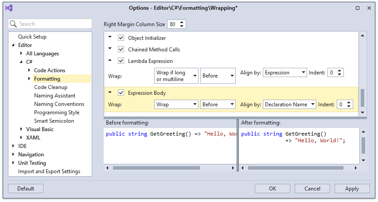Collapse the Expression Body section arrow
This screenshot has width=378, height=202.
point(110,93)
